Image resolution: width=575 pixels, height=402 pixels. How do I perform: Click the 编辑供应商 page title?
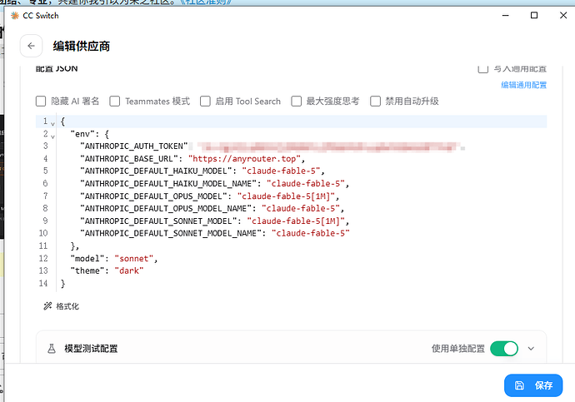tap(82, 46)
